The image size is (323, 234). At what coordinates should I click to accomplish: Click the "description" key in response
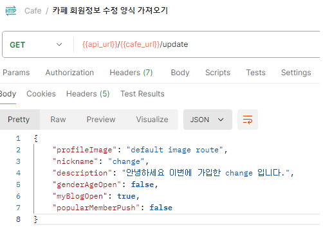(82, 173)
